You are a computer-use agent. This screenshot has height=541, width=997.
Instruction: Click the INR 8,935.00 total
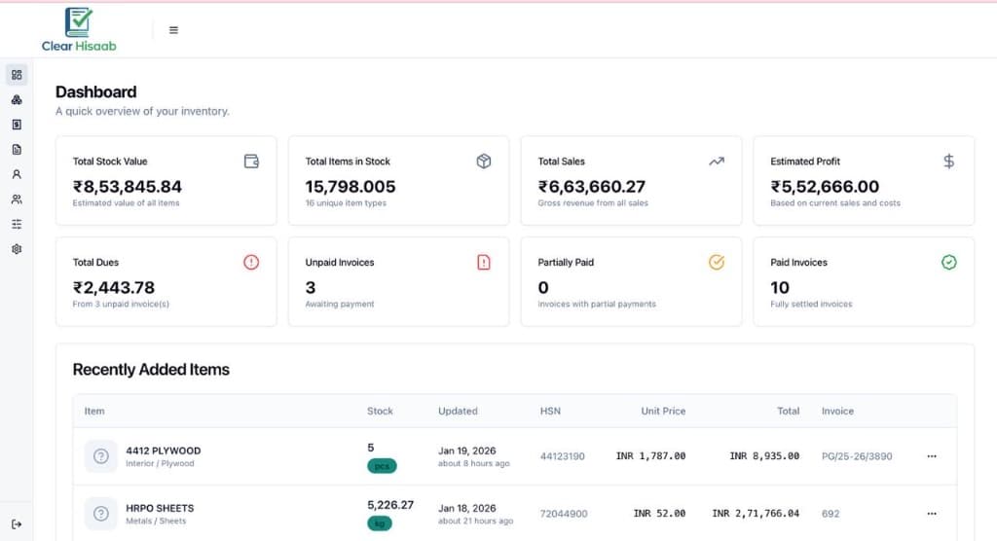[x=764, y=456]
